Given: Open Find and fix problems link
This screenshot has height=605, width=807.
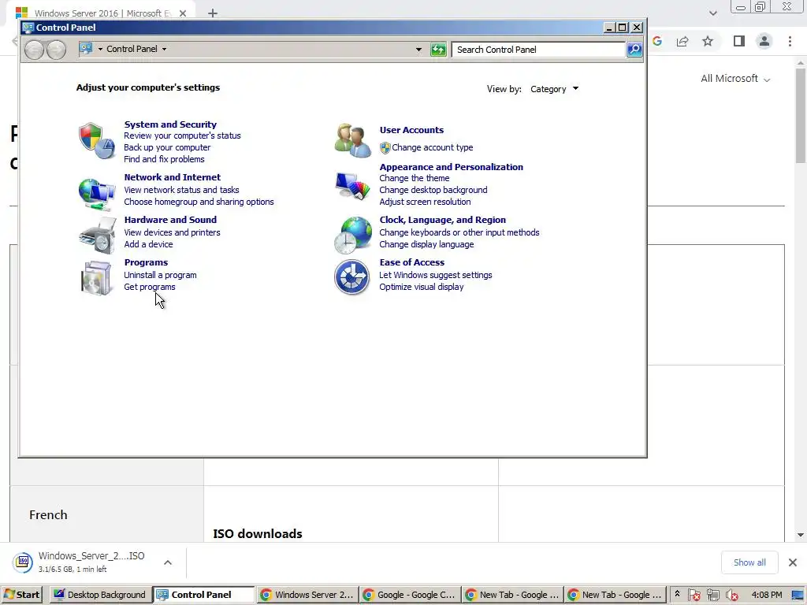Looking at the screenshot, I should coord(164,159).
